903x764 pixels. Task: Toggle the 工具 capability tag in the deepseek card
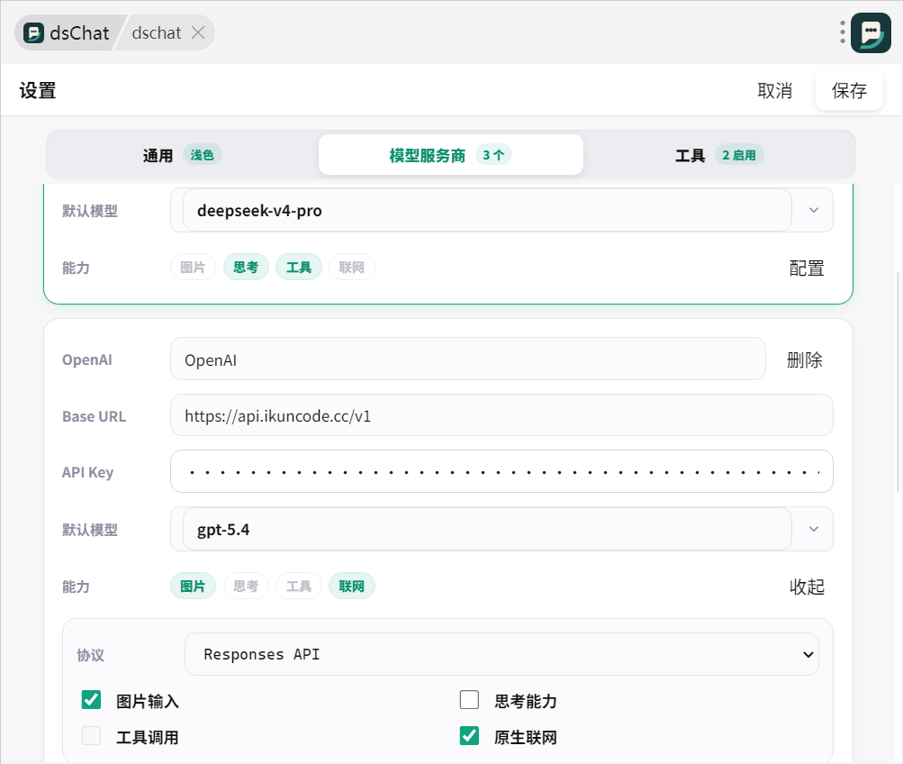299,268
